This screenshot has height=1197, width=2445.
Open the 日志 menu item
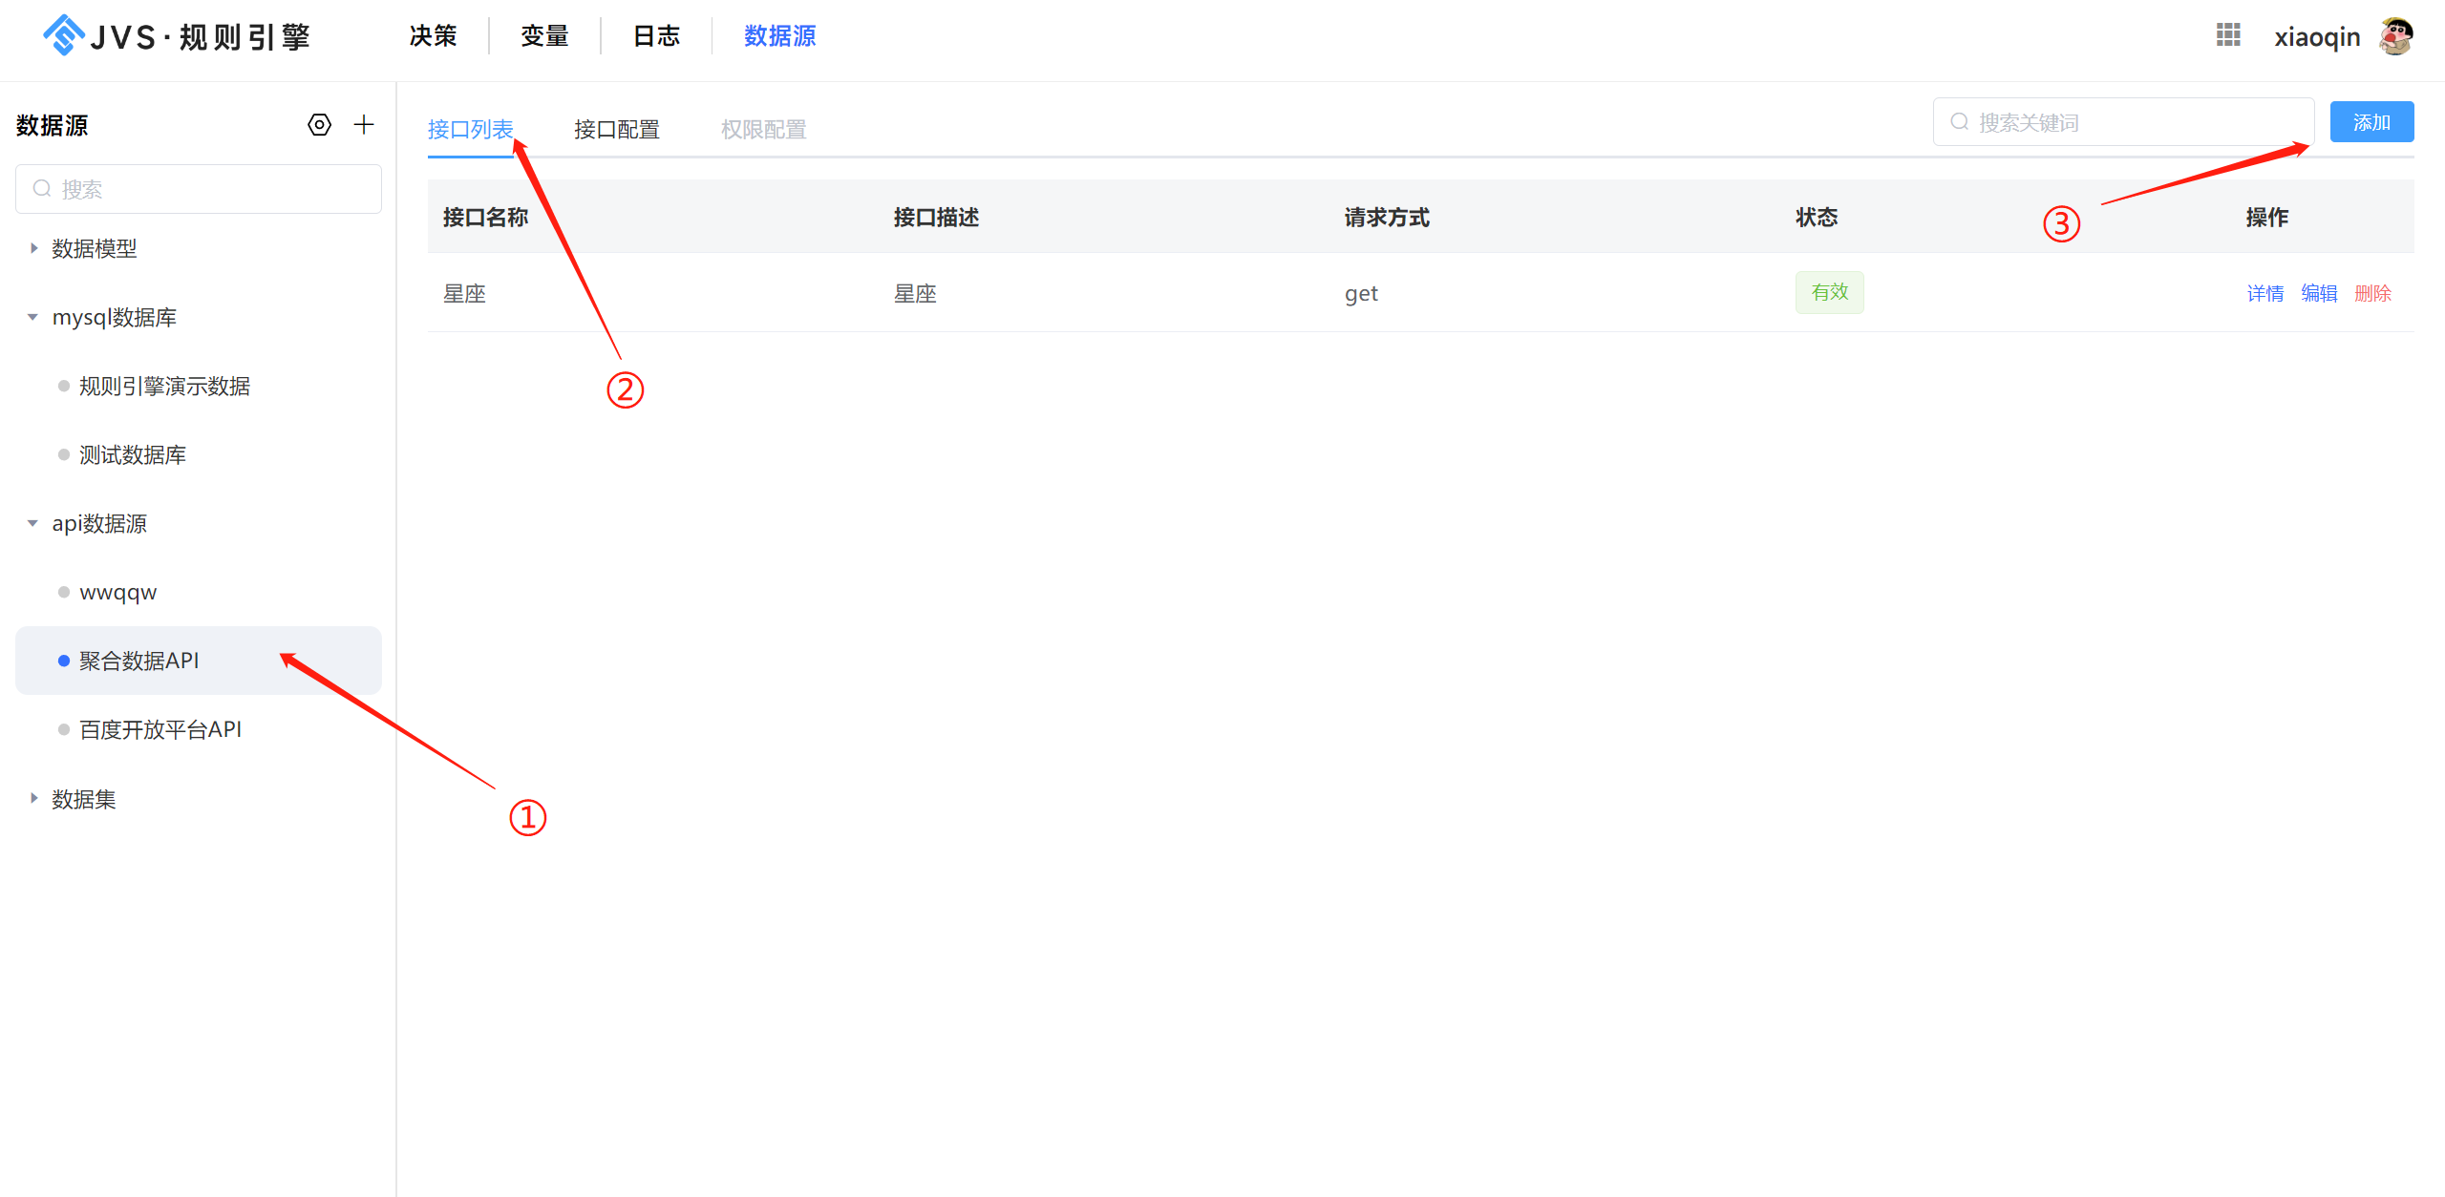pyautogui.click(x=655, y=35)
